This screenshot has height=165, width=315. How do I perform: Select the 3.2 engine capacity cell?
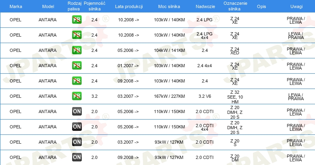[x=94, y=96]
